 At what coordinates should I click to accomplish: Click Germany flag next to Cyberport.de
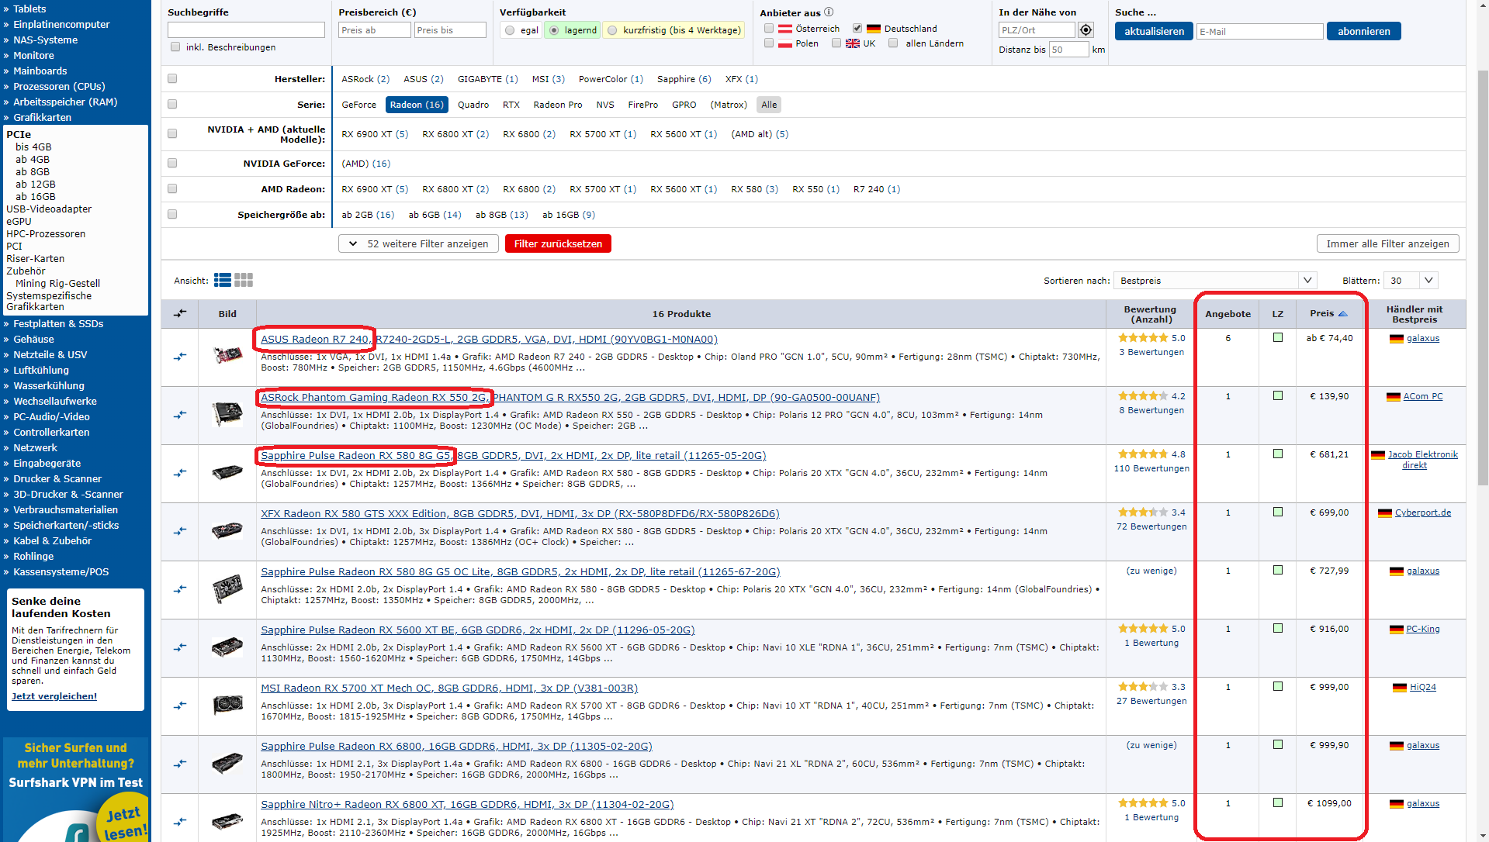(1385, 512)
